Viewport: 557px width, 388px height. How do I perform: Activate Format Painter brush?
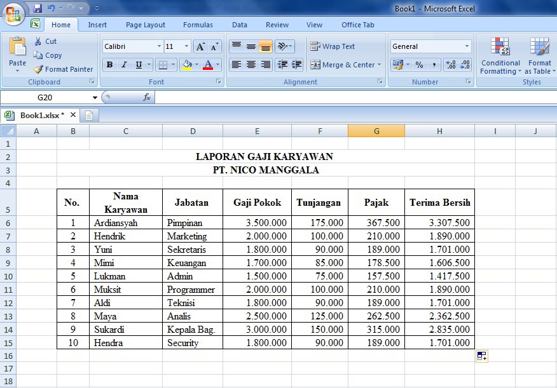click(x=63, y=69)
